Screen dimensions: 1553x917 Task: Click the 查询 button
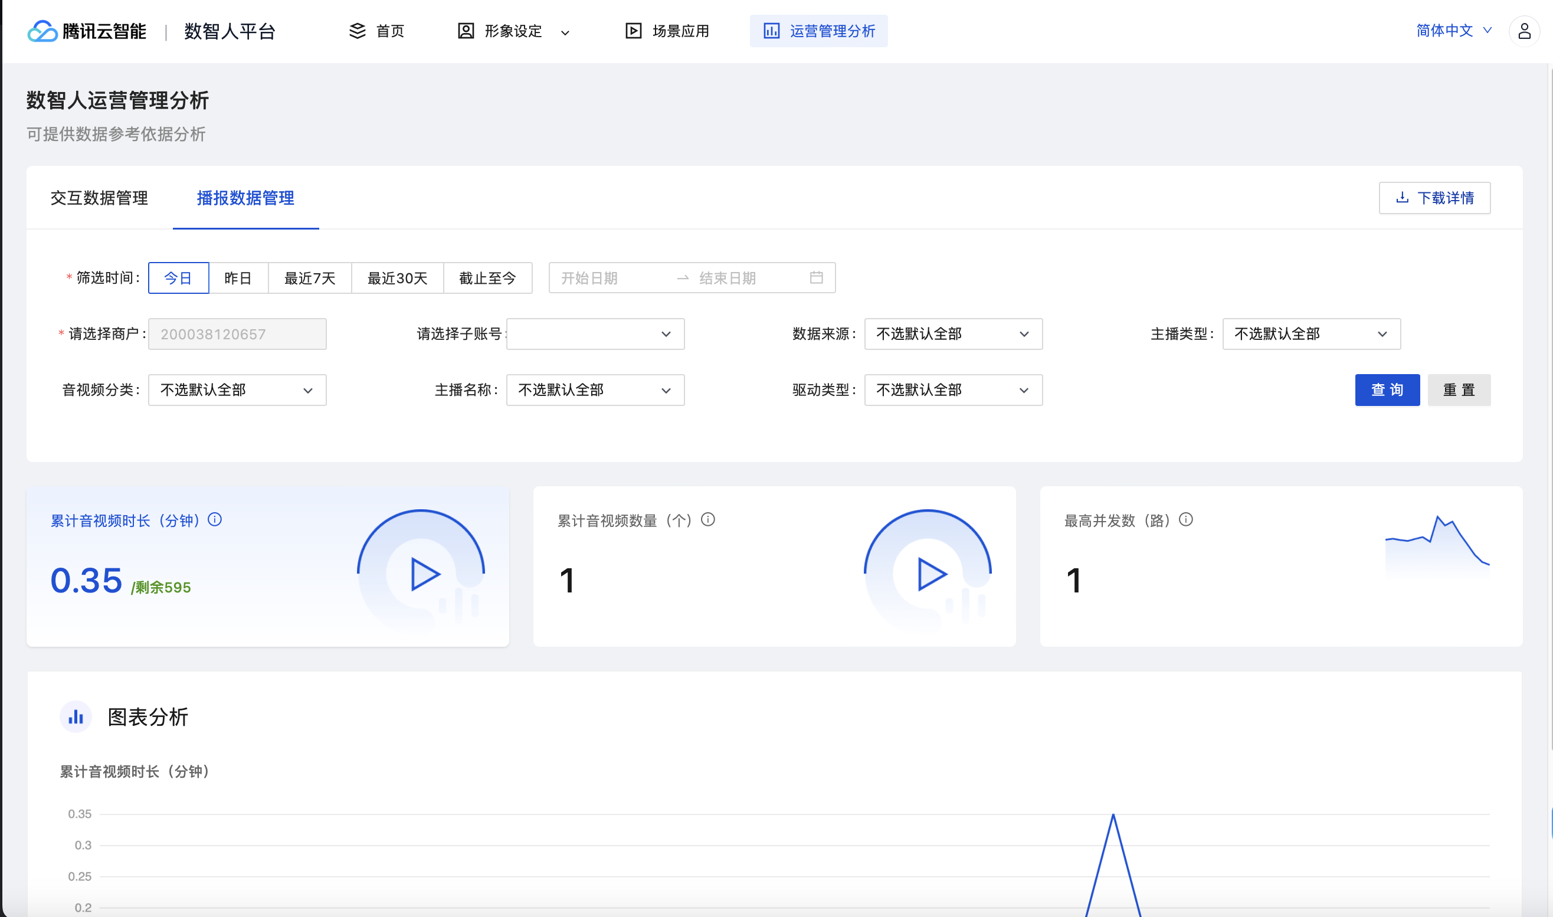pyautogui.click(x=1387, y=390)
